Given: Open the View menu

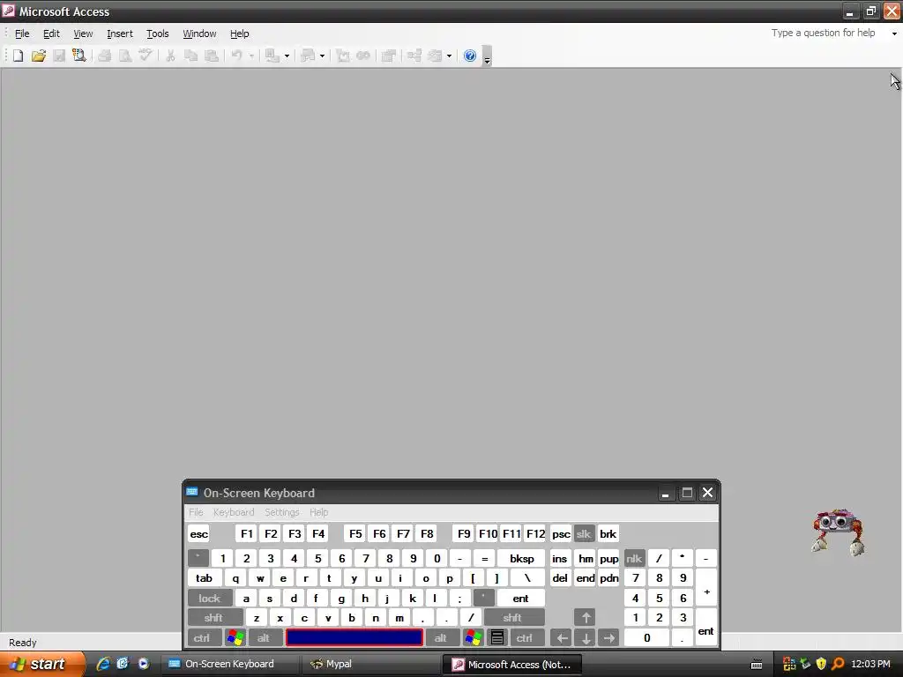Looking at the screenshot, I should pos(83,33).
